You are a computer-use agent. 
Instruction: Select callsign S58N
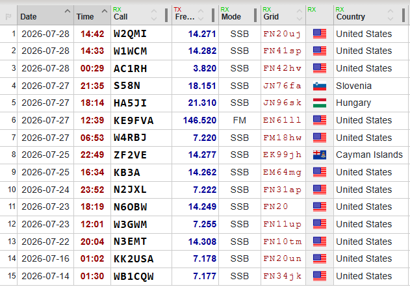pos(127,86)
